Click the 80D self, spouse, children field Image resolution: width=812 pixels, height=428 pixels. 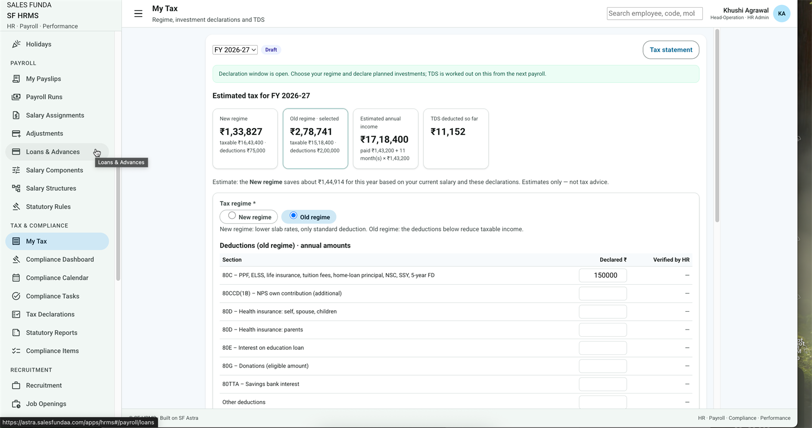click(603, 312)
